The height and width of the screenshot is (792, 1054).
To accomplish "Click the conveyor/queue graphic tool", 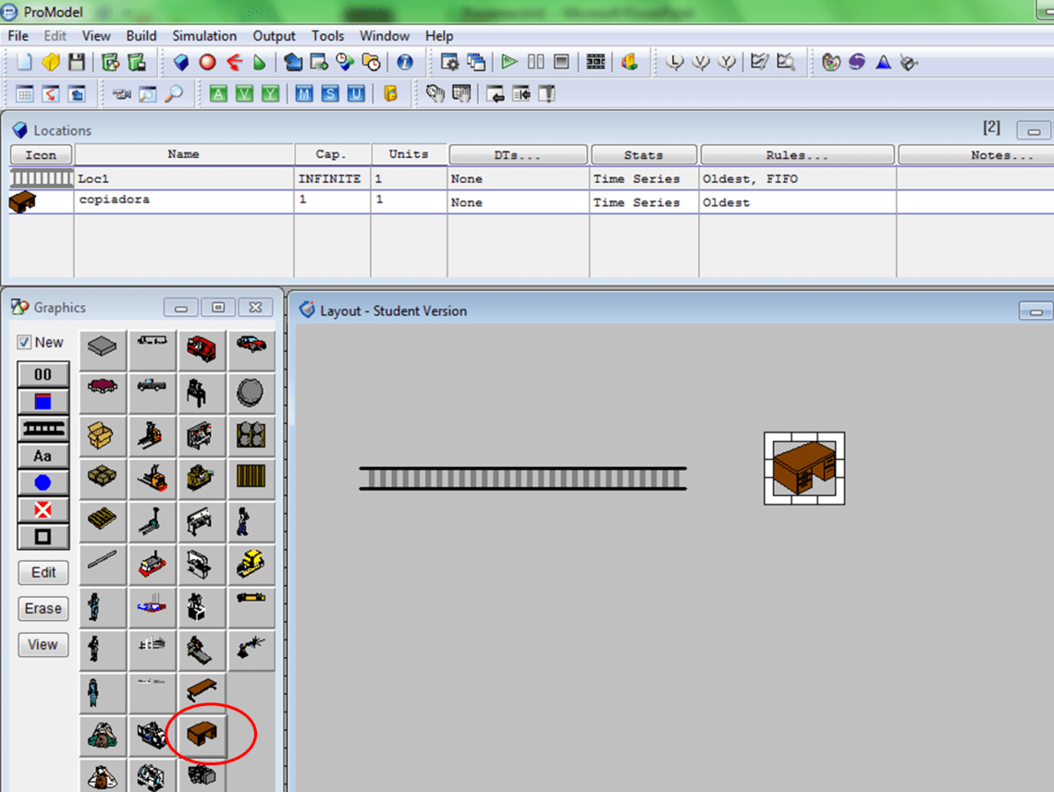I will (43, 428).
